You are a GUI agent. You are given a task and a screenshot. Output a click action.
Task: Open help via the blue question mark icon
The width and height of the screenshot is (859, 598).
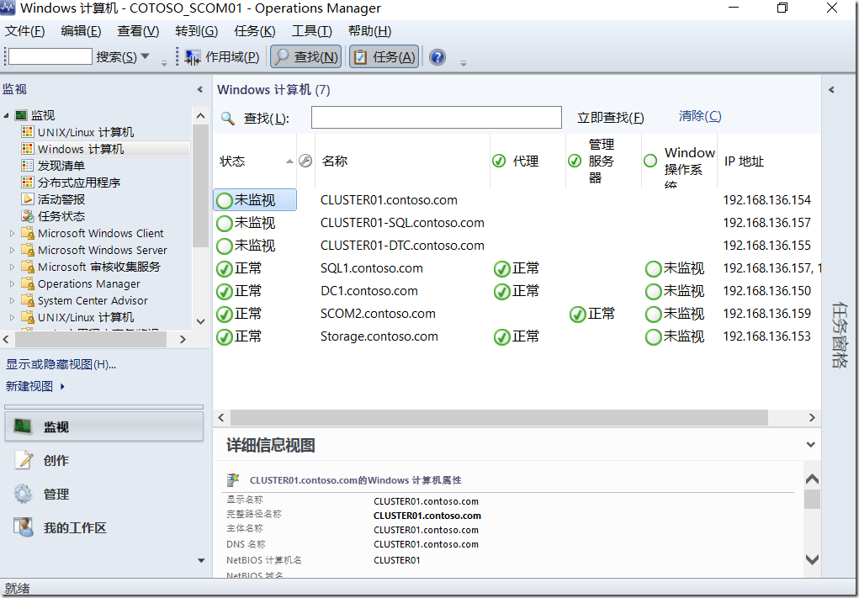[x=437, y=57]
